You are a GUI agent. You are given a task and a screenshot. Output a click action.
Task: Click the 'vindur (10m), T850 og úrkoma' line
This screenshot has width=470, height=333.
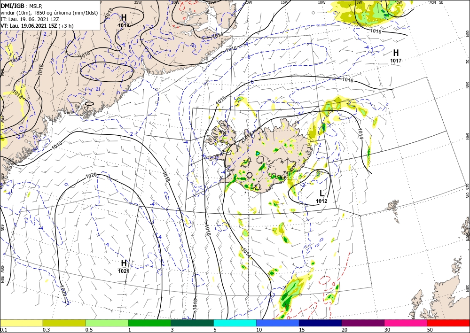(49, 13)
